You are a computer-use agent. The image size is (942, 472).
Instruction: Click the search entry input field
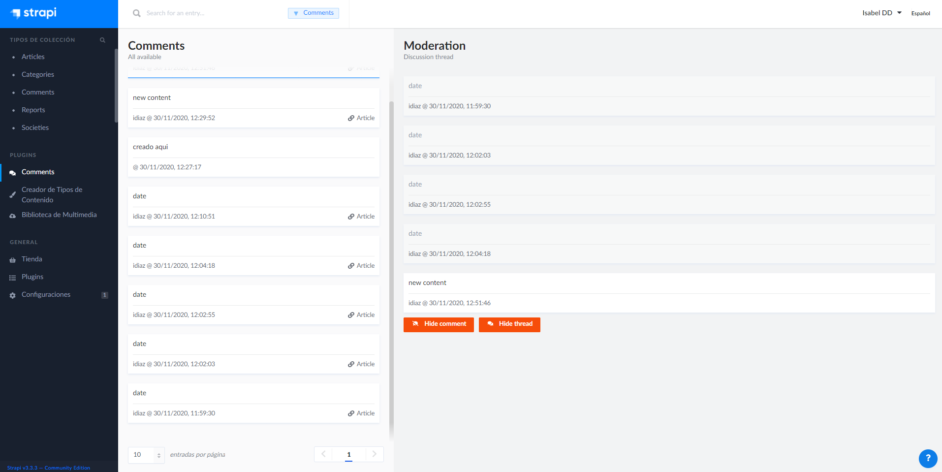pyautogui.click(x=207, y=13)
